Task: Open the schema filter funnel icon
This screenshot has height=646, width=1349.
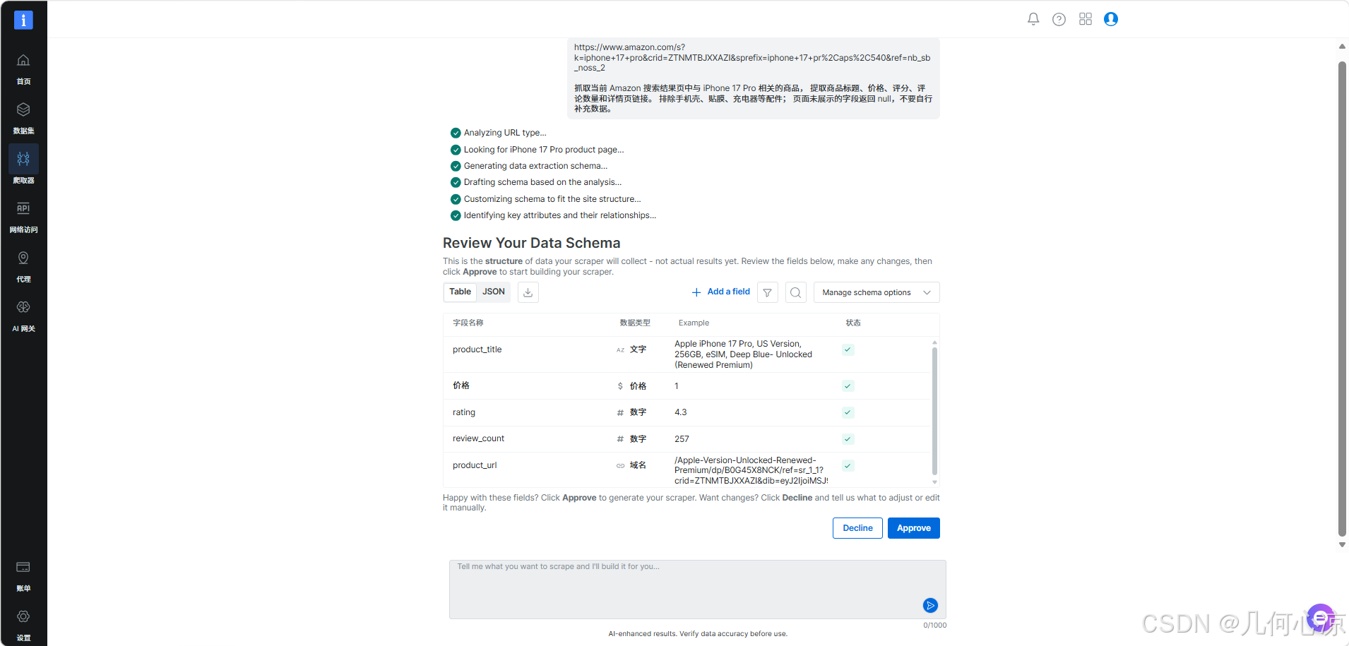Action: pos(768,292)
